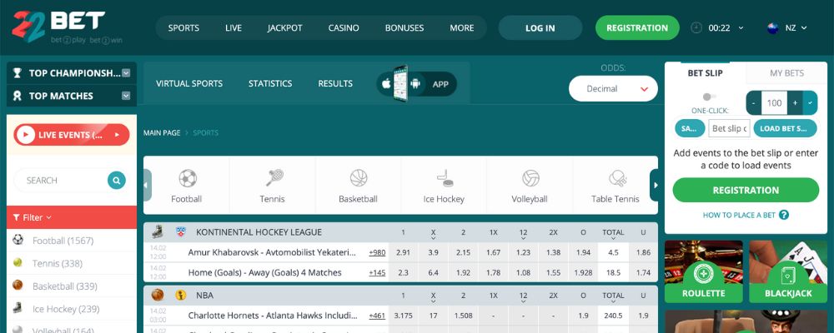Select the Tennis racket icon in carousel
The image size is (834, 333).
[274, 178]
